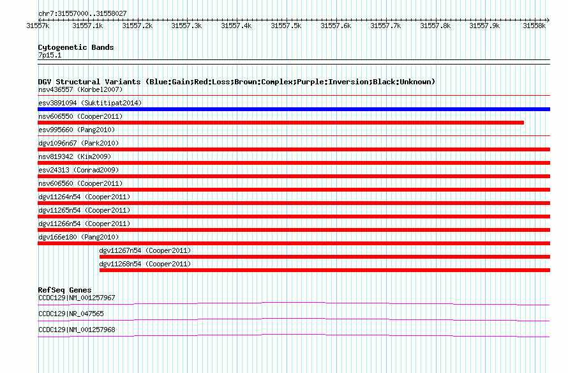Select the red bar under nsv606560
This screenshot has width=568, height=373.
pos(294,190)
